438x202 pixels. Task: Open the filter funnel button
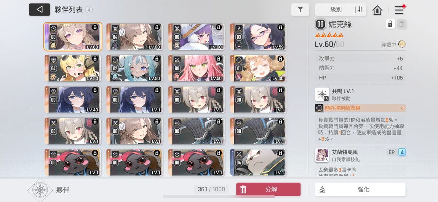coord(300,10)
